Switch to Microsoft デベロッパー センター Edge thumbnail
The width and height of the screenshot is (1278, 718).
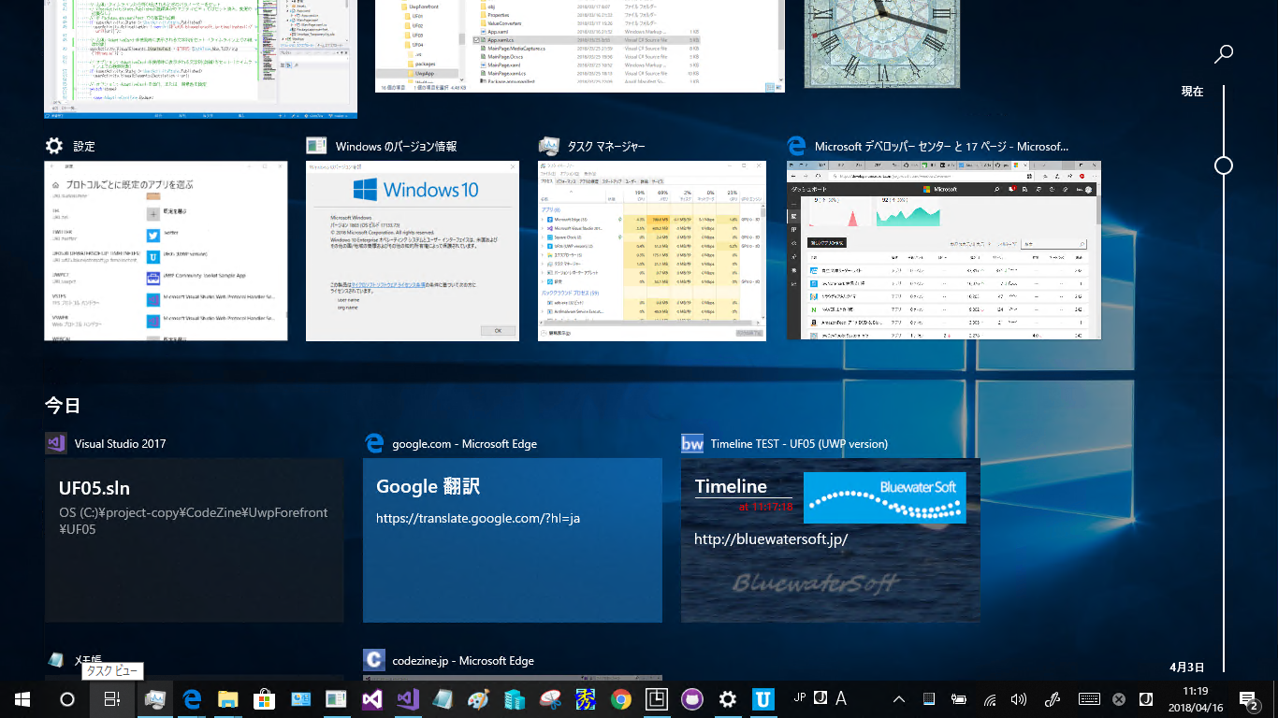(x=944, y=251)
